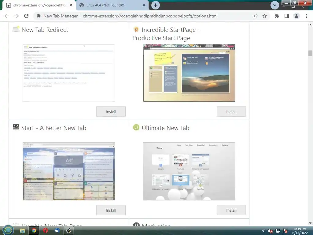Click the Ultimate New Tab title
Image resolution: width=313 pixels, height=235 pixels.
click(166, 128)
